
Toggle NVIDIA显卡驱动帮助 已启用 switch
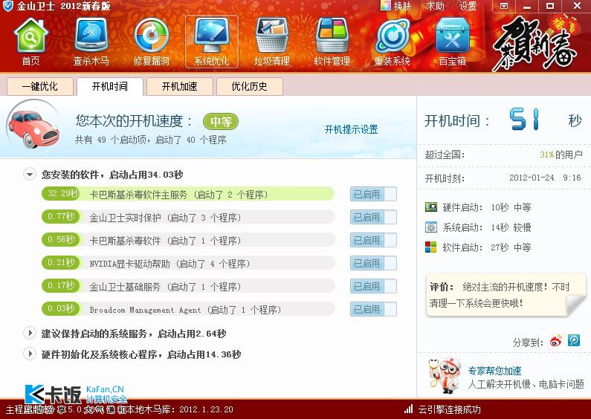[373, 263]
